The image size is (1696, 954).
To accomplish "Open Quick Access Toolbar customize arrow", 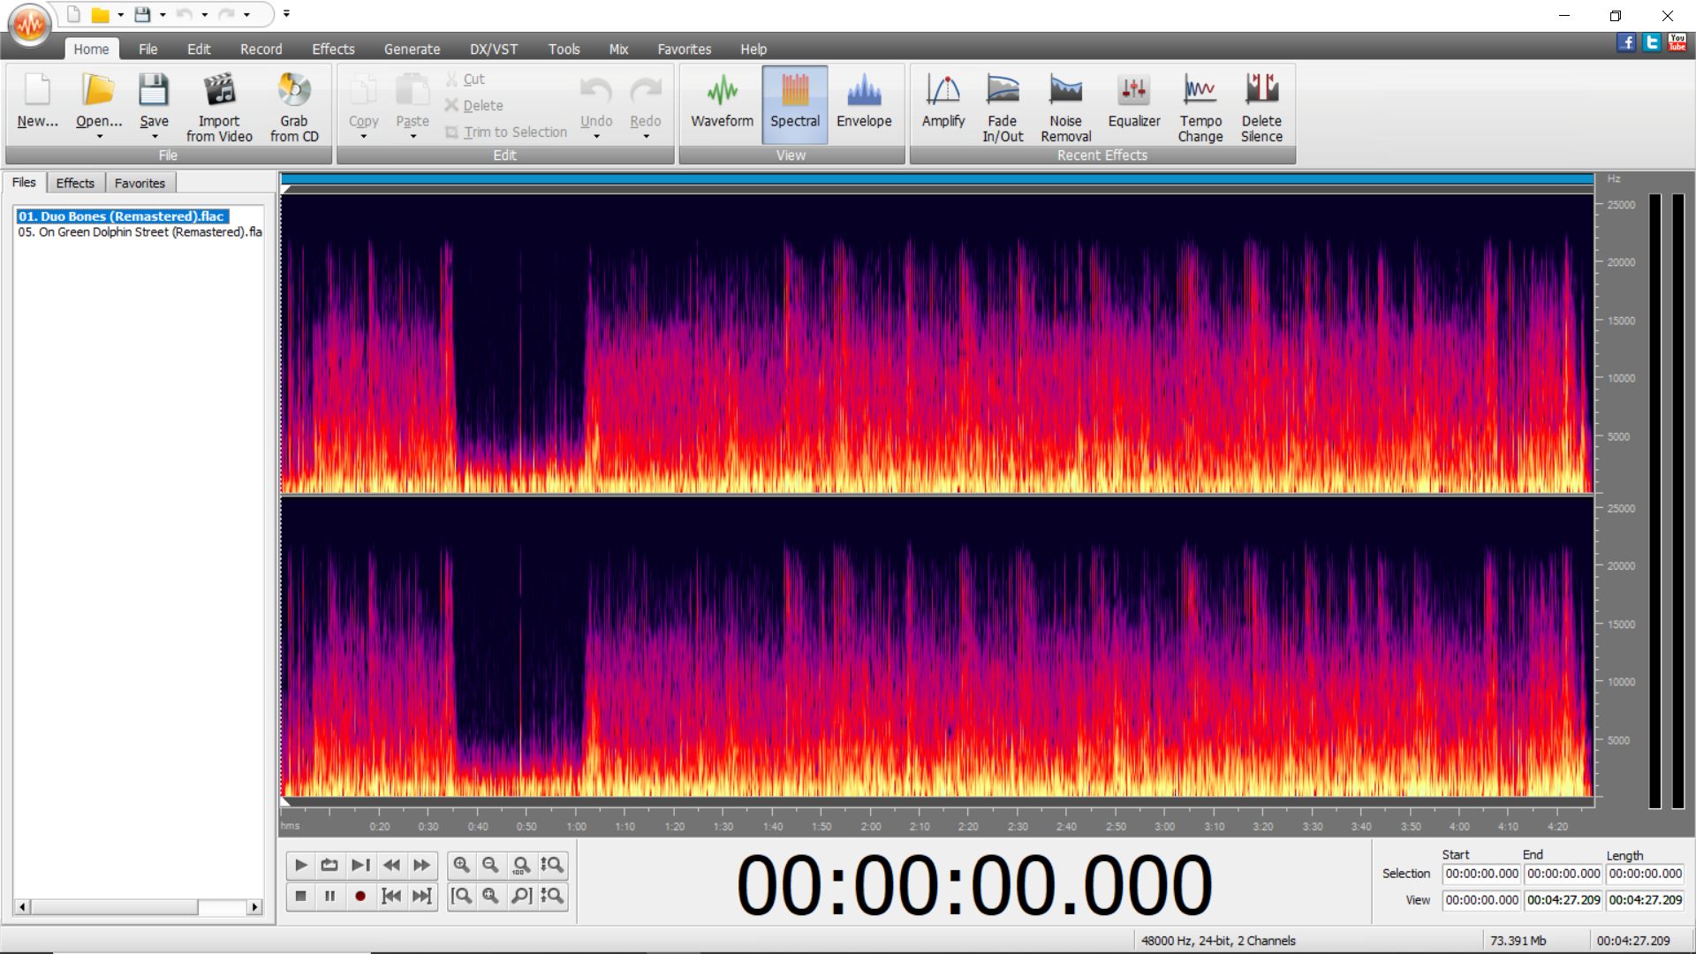I will pos(286,14).
